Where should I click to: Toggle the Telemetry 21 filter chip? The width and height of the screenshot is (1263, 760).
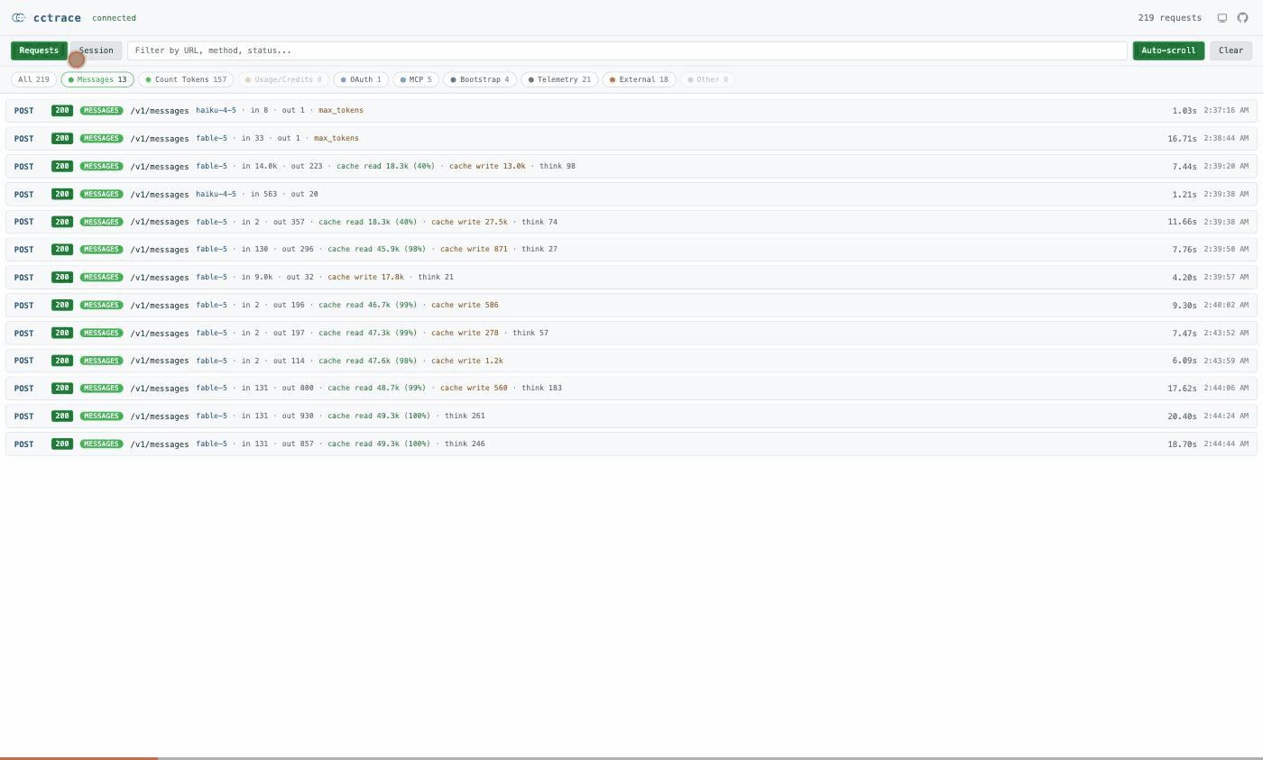coord(559,79)
